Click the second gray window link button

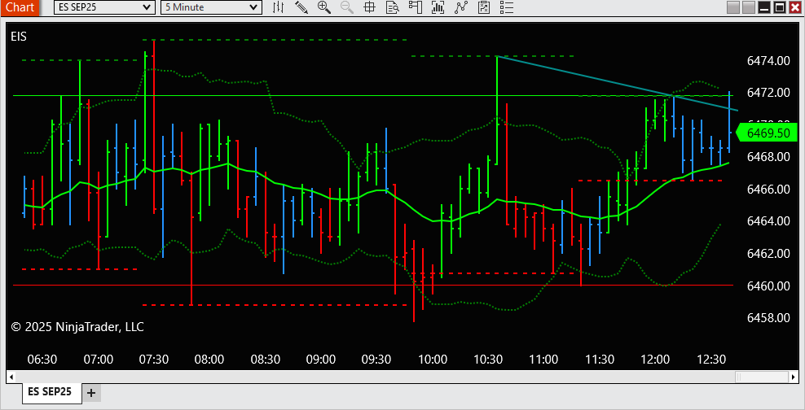[749, 7]
